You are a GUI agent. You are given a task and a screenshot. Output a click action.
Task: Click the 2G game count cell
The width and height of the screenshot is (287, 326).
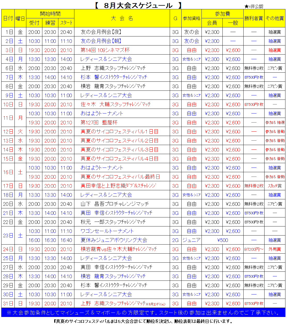(175, 240)
